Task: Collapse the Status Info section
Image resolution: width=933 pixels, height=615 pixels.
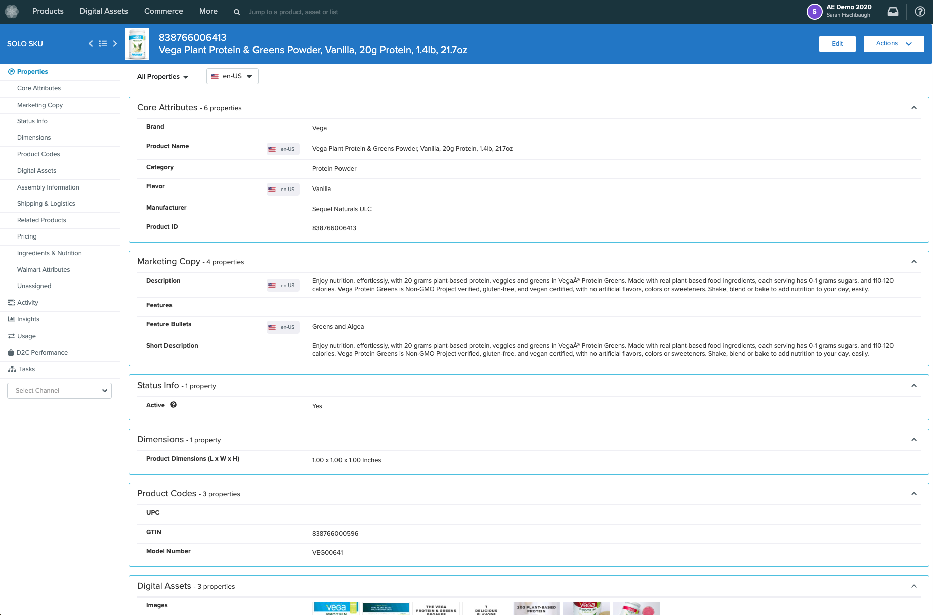Action: [x=914, y=386]
